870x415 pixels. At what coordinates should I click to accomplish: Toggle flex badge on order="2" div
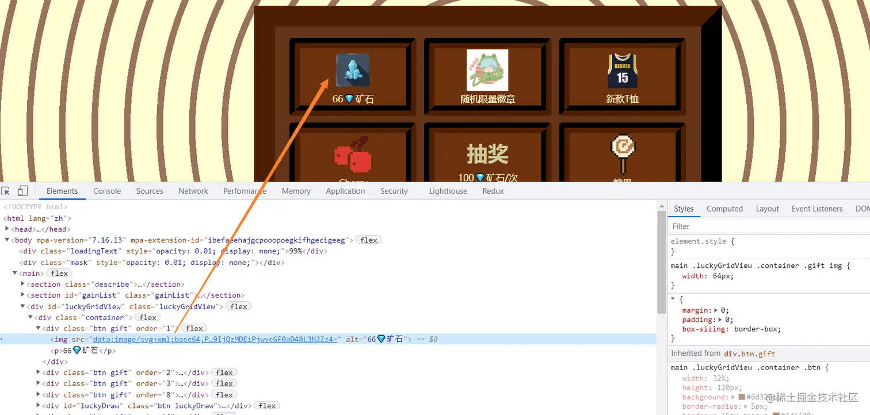click(224, 372)
